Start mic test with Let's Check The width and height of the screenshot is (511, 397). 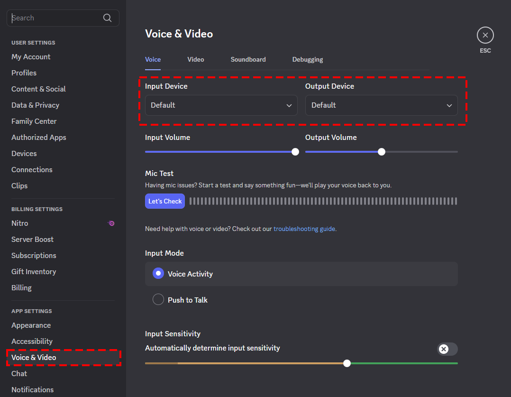pyautogui.click(x=165, y=201)
